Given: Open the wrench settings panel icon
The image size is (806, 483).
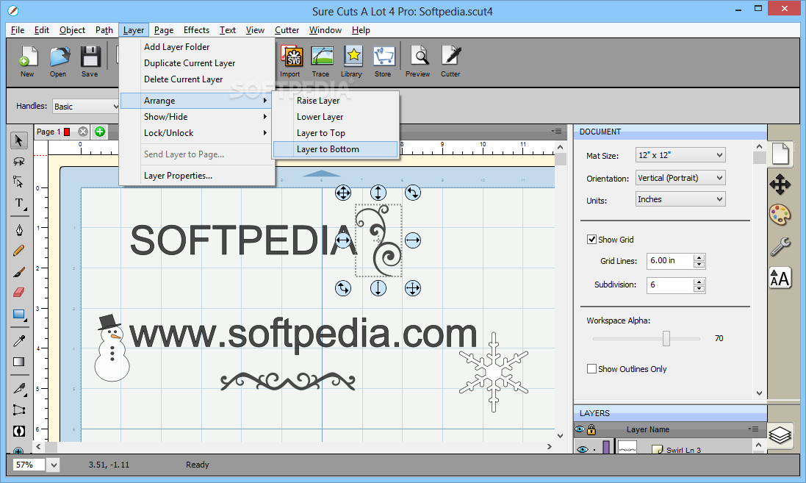Looking at the screenshot, I should pyautogui.click(x=780, y=246).
